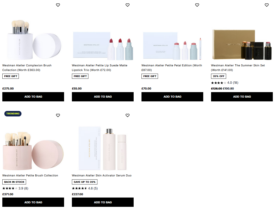Screen dimensions: 276x210
Task: Click the FREE GIFT badge under the Complexion Brush Collection
Action: click(x=10, y=76)
